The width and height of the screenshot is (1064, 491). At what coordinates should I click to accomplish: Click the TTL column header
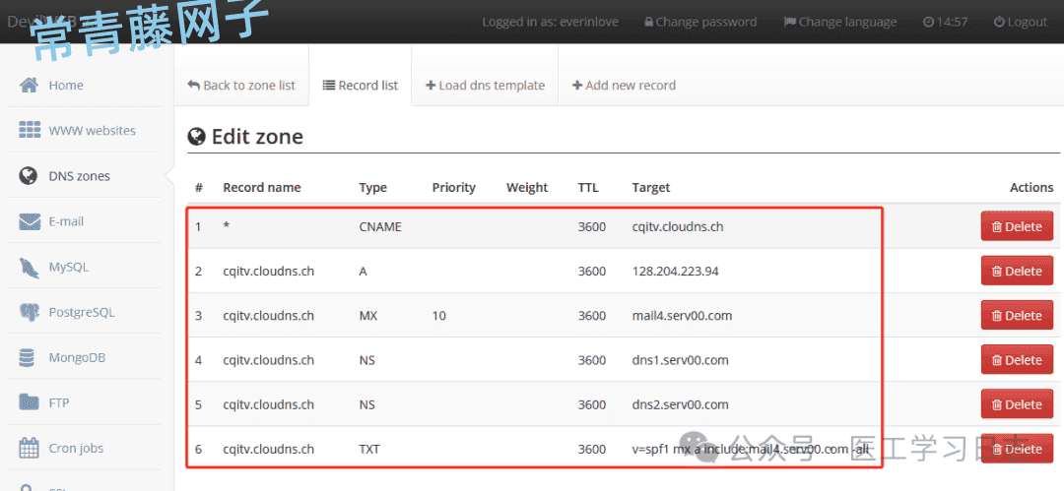587,187
